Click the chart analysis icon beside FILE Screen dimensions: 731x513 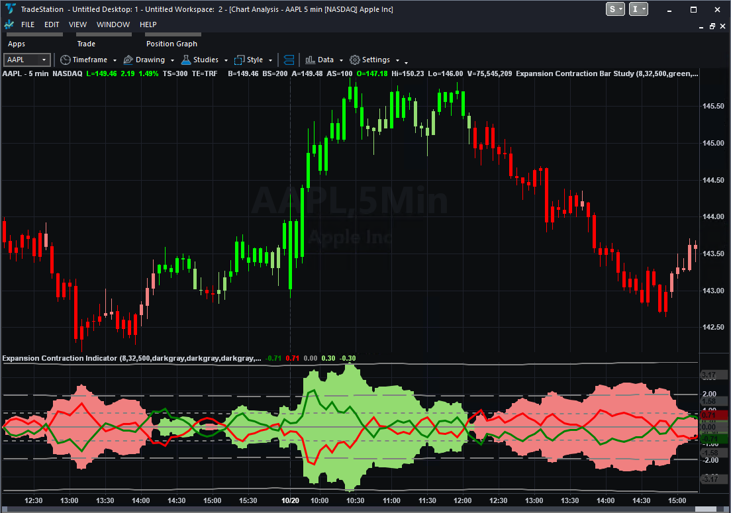pos(9,24)
